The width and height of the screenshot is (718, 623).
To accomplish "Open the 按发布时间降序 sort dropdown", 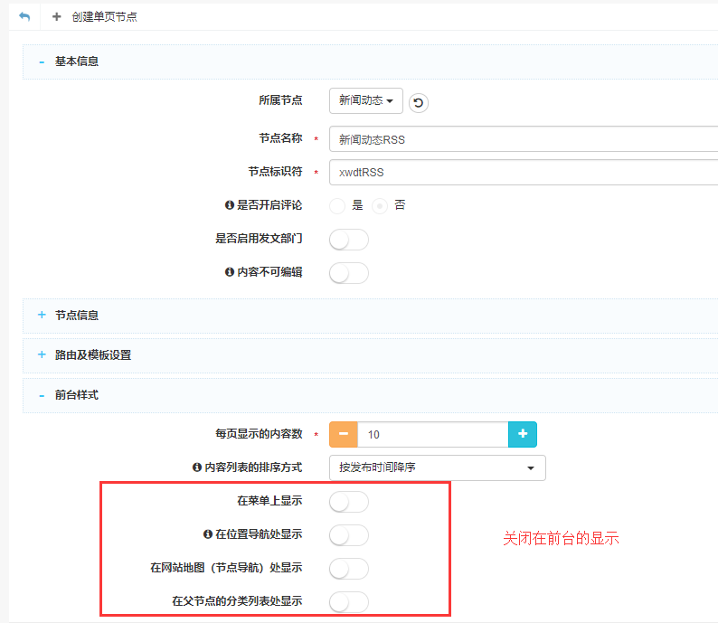I will coord(437,467).
